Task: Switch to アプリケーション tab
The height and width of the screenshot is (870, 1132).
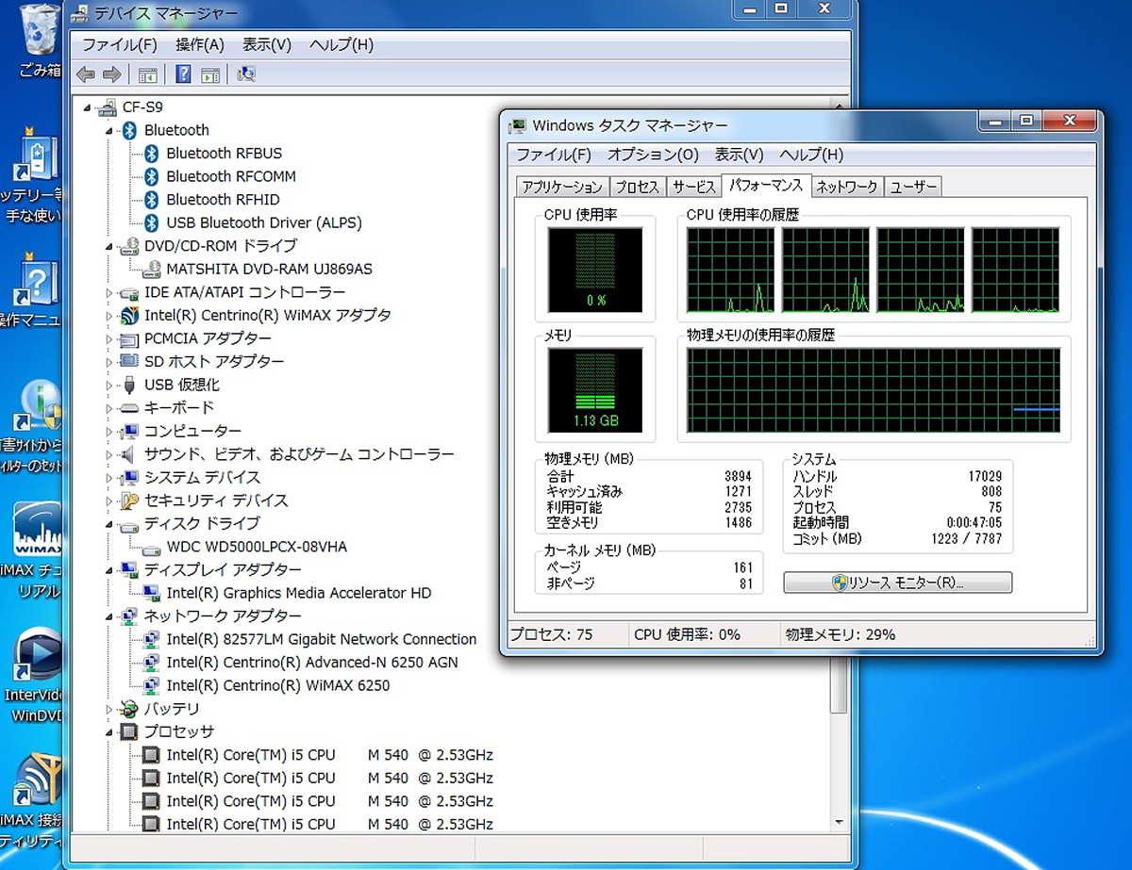Action: coord(562,187)
